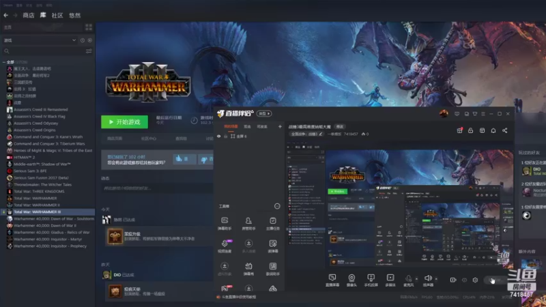Select Warhammer 40,000: Inquisitor - Prophecy
Screen dimensions: 546x307
coord(50,246)
